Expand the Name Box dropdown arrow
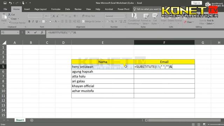The width and height of the screenshot is (224, 126). pos(18,33)
